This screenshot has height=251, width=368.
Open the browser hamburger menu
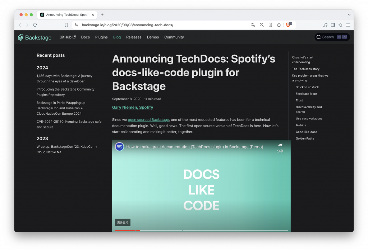[348, 25]
